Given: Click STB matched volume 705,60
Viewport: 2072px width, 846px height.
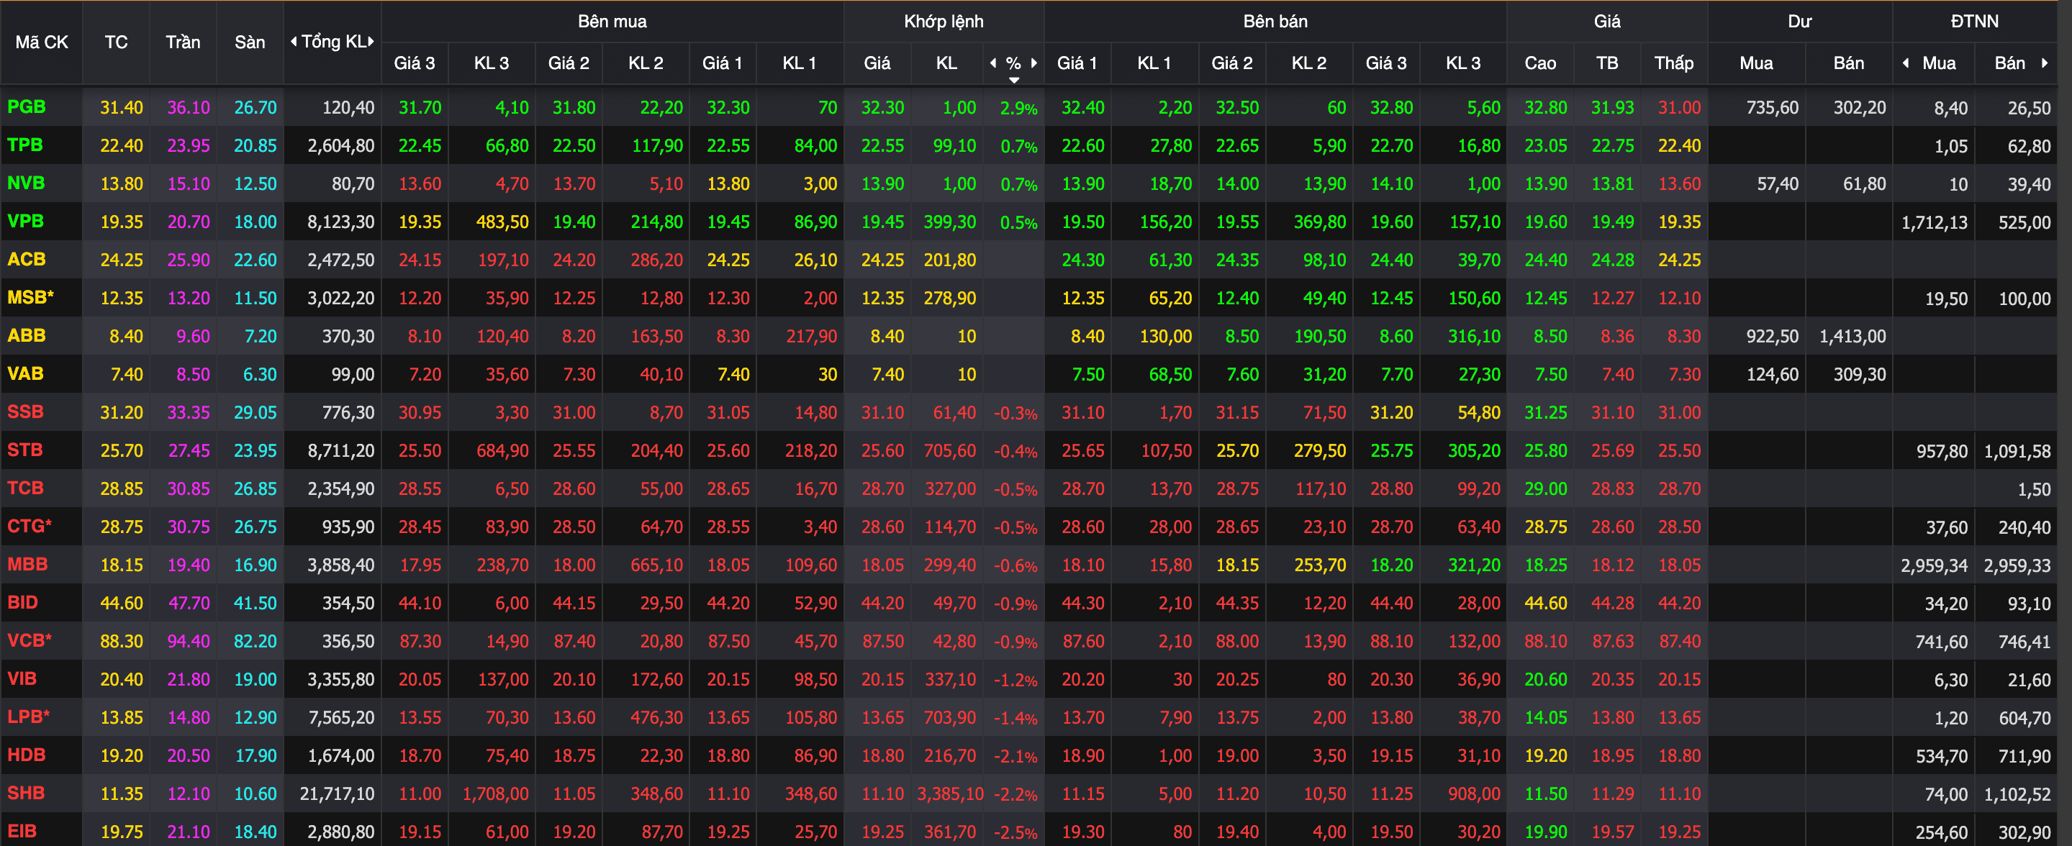Looking at the screenshot, I should [x=950, y=451].
